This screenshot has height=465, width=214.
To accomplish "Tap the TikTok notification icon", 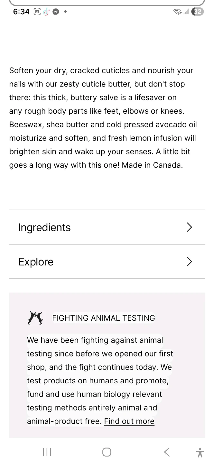I will (x=47, y=12).
